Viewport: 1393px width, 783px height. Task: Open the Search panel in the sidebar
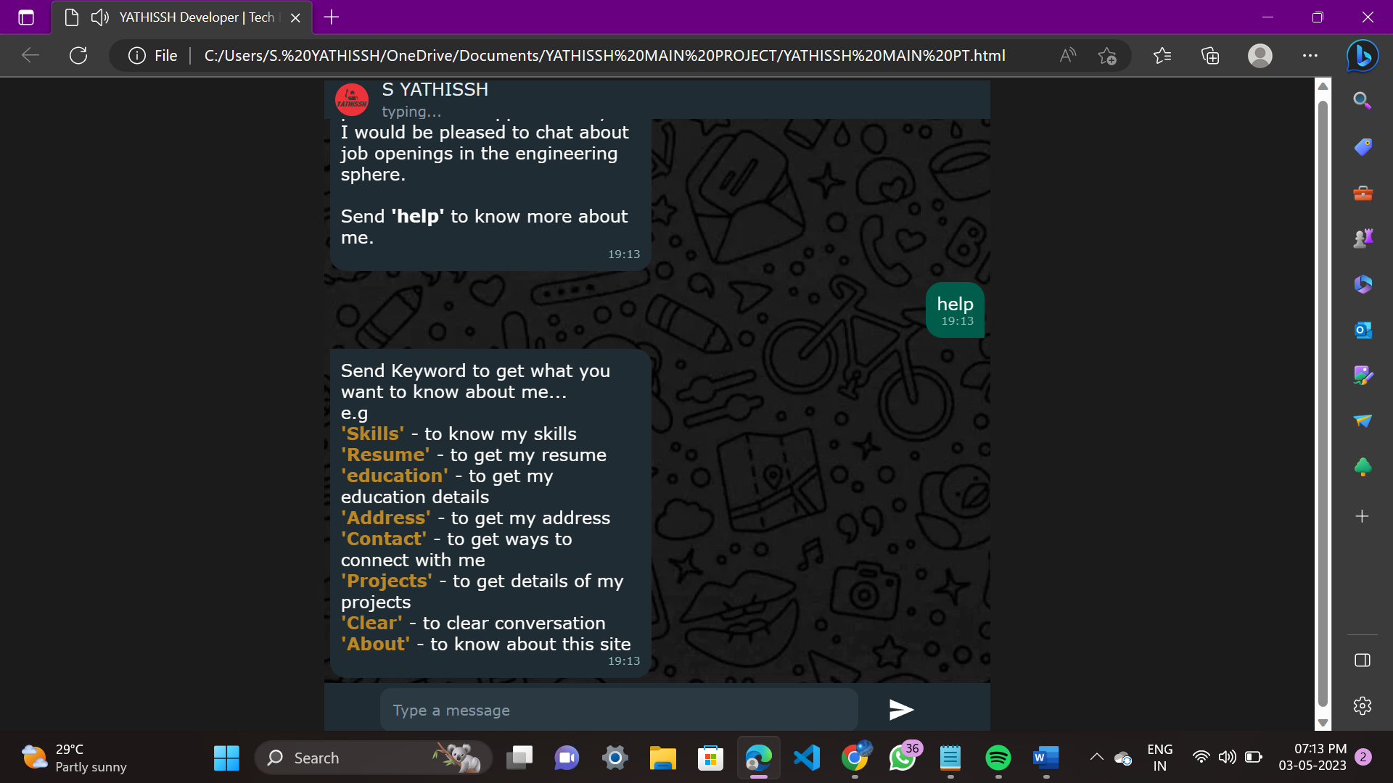tap(1362, 101)
